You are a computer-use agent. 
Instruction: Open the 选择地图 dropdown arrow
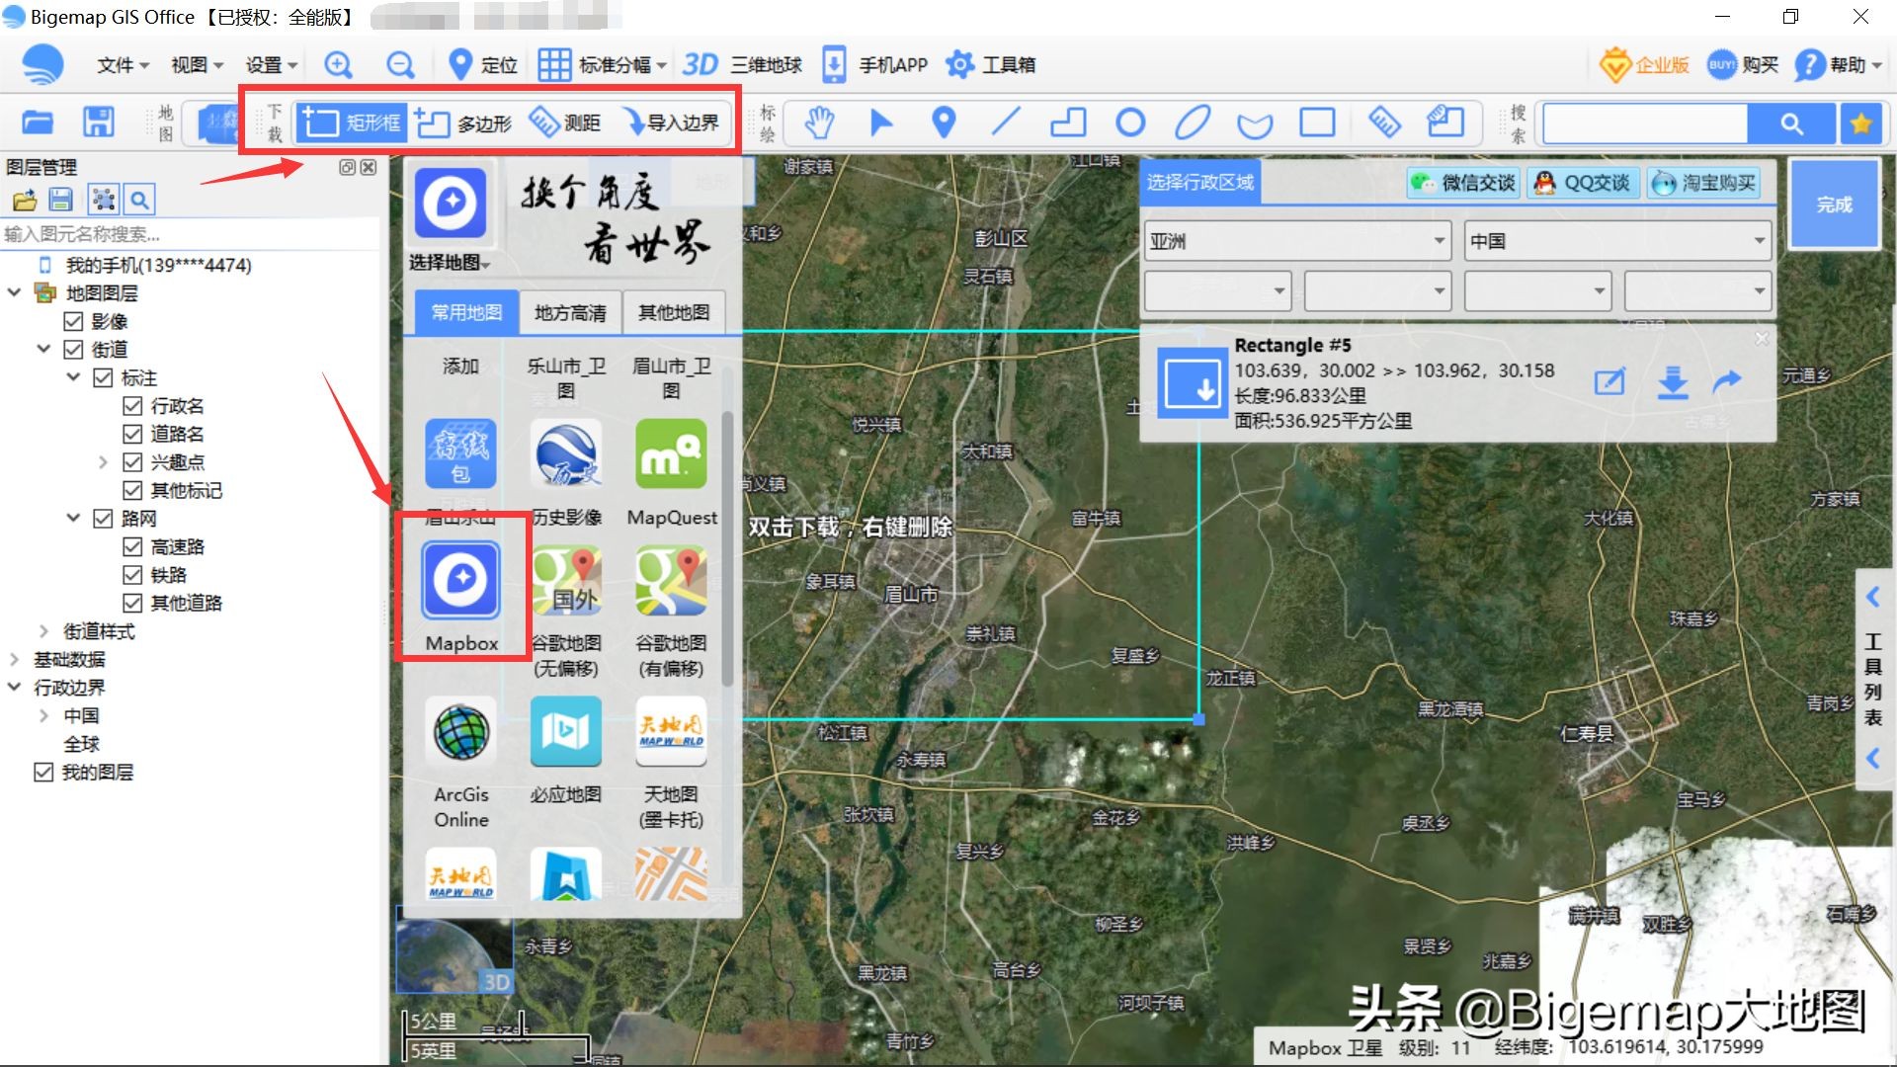coord(486,265)
